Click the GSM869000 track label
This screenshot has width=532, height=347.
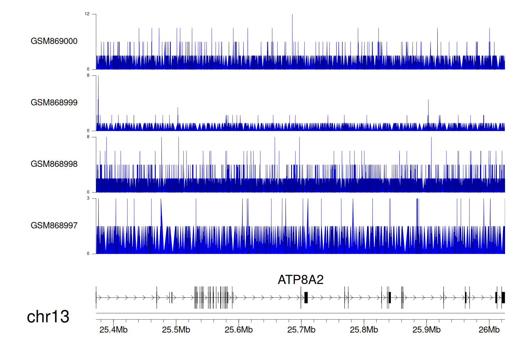[54, 41]
